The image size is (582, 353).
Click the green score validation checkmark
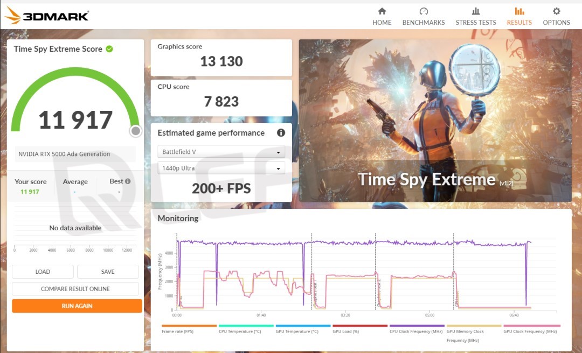[x=109, y=49]
